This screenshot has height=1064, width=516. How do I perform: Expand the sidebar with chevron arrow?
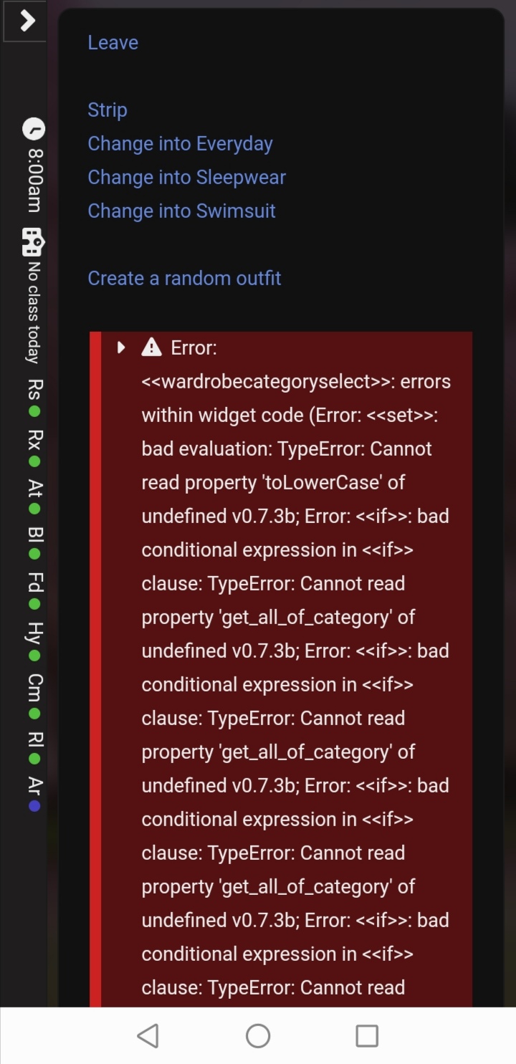27,21
